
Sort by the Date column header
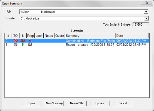(132, 36)
